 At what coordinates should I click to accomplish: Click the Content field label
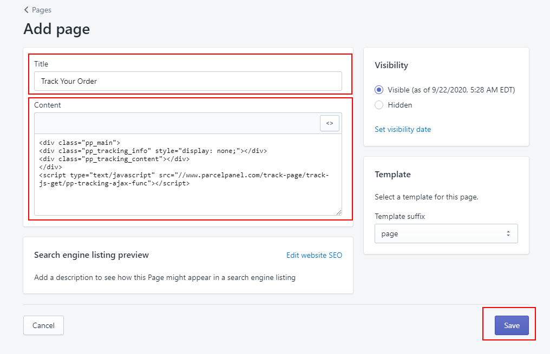[x=47, y=105]
